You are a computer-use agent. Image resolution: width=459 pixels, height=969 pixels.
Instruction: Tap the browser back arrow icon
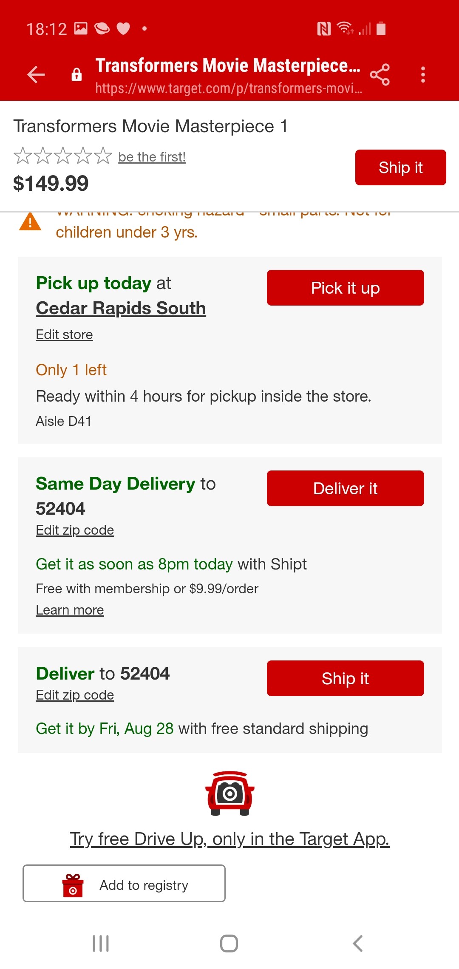36,75
